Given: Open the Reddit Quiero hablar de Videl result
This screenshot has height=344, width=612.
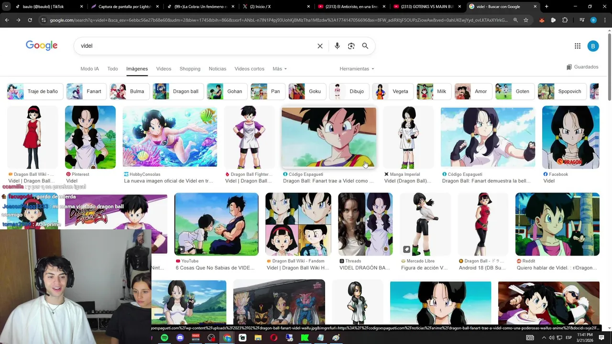Looking at the screenshot, I should (x=557, y=224).
